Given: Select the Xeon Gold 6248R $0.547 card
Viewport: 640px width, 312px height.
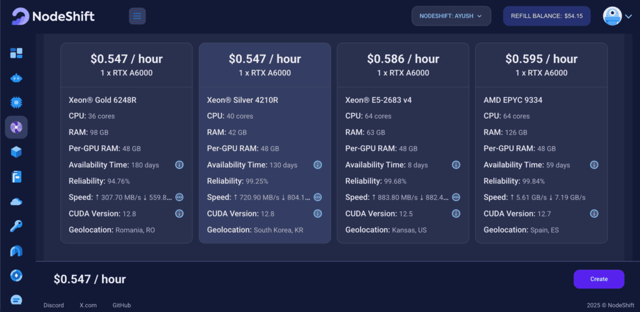Looking at the screenshot, I should point(126,143).
